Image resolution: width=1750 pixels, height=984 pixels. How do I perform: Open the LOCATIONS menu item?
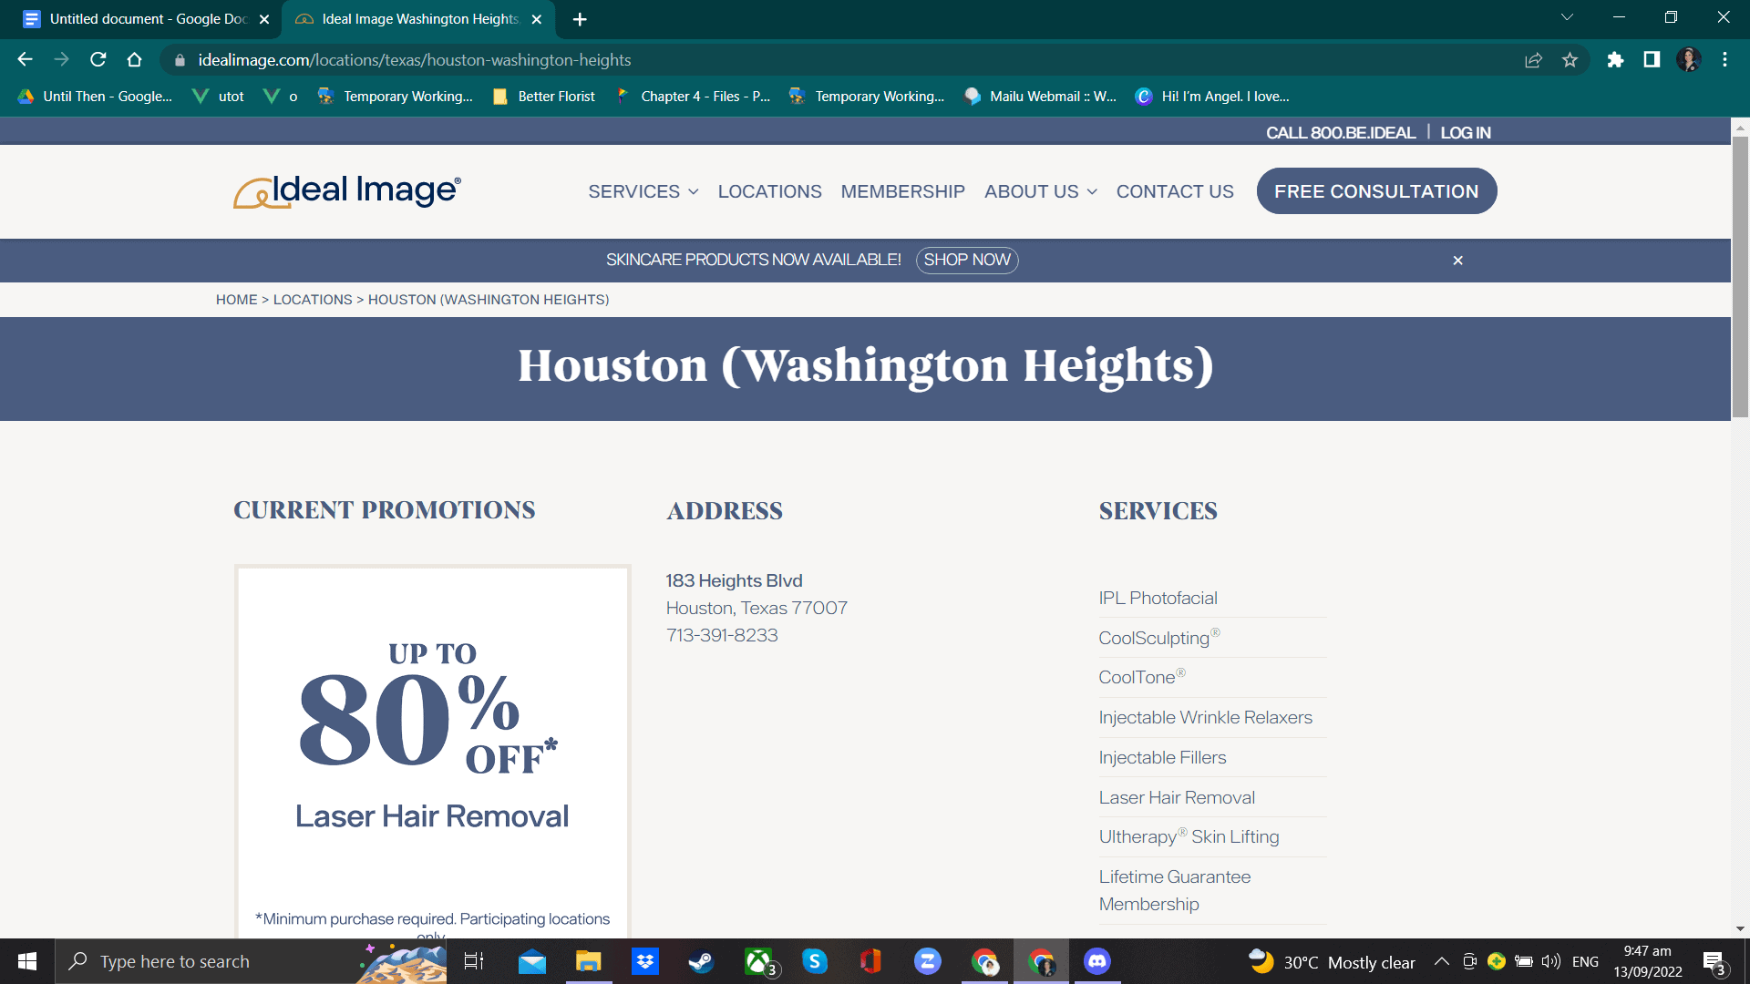tap(769, 191)
